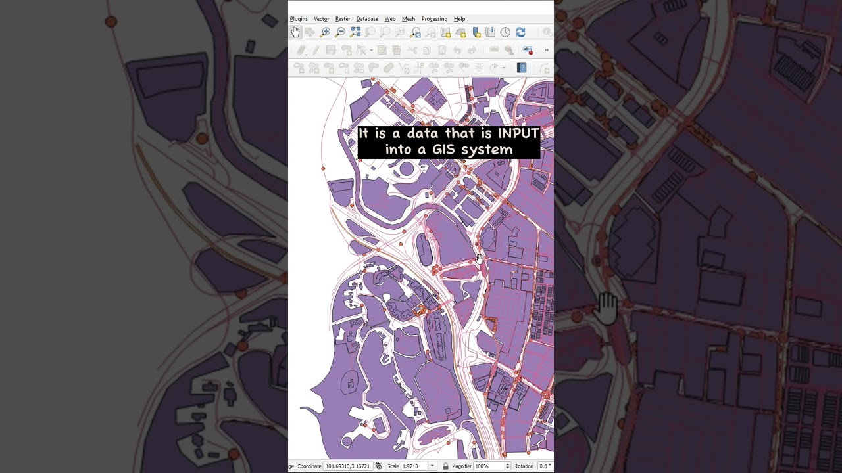This screenshot has width=842, height=473.
Task: Click the Fill Ring digitizing icon
Action: click(x=328, y=68)
